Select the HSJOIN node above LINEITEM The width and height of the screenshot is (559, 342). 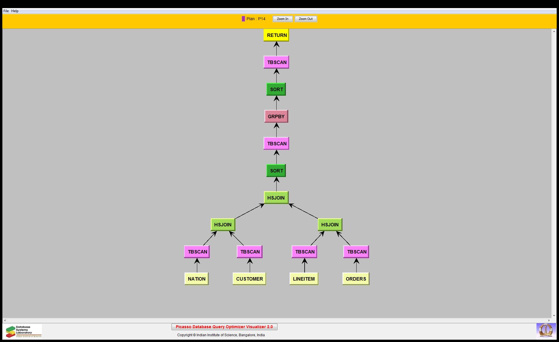click(330, 225)
